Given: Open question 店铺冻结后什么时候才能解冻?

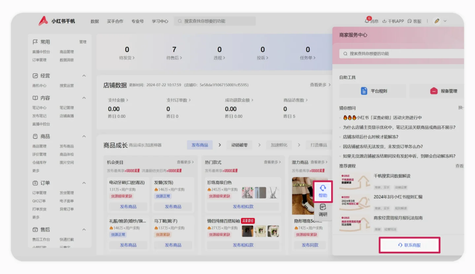Looking at the screenshot, I should tap(370, 137).
